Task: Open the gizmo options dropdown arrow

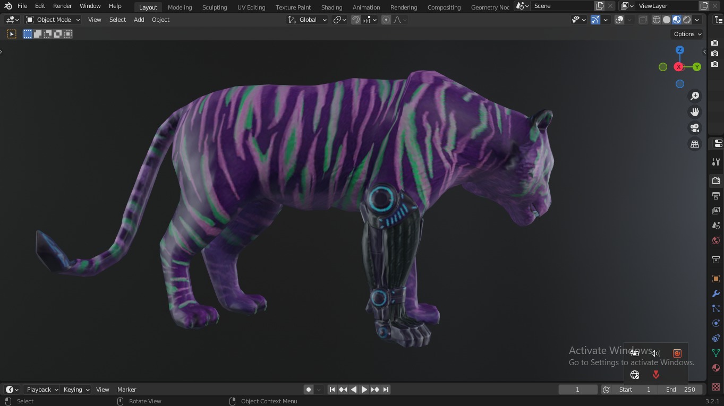Action: [x=606, y=20]
